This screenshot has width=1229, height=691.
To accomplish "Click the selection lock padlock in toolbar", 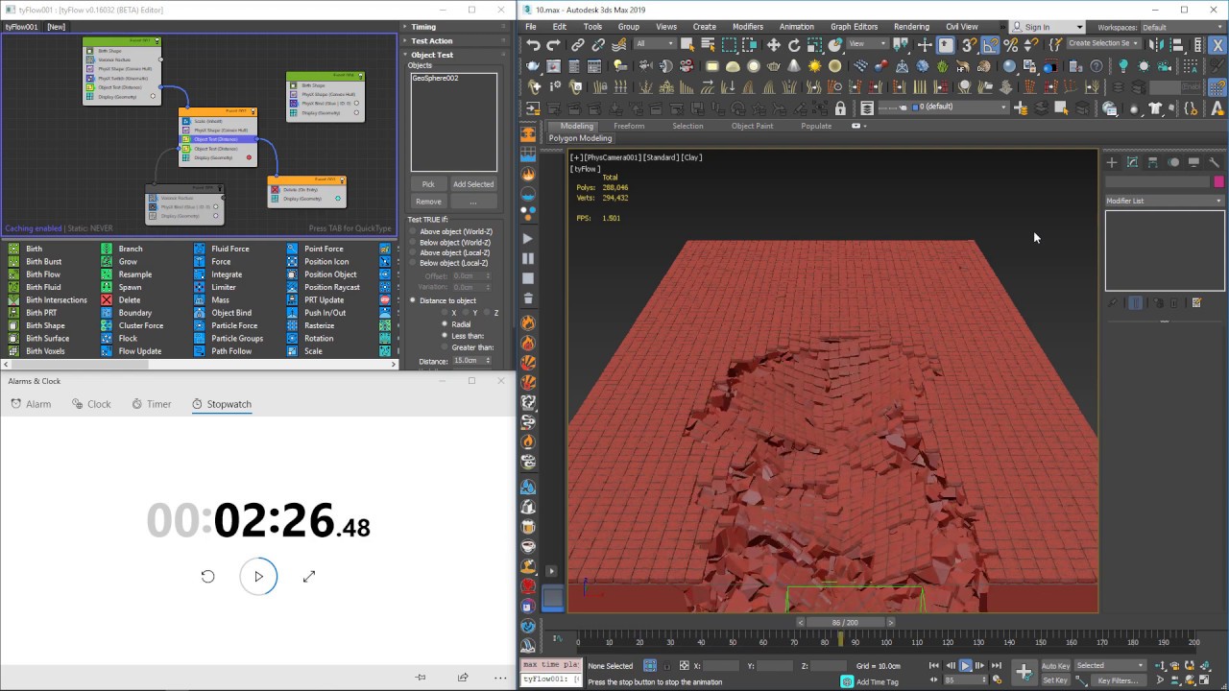I will pos(840,108).
